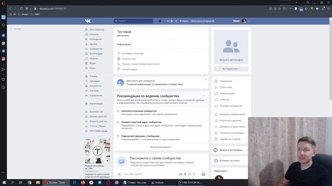Open Сообщества in left menu
This screenshot has height=186, width=332.
tap(96, 49)
